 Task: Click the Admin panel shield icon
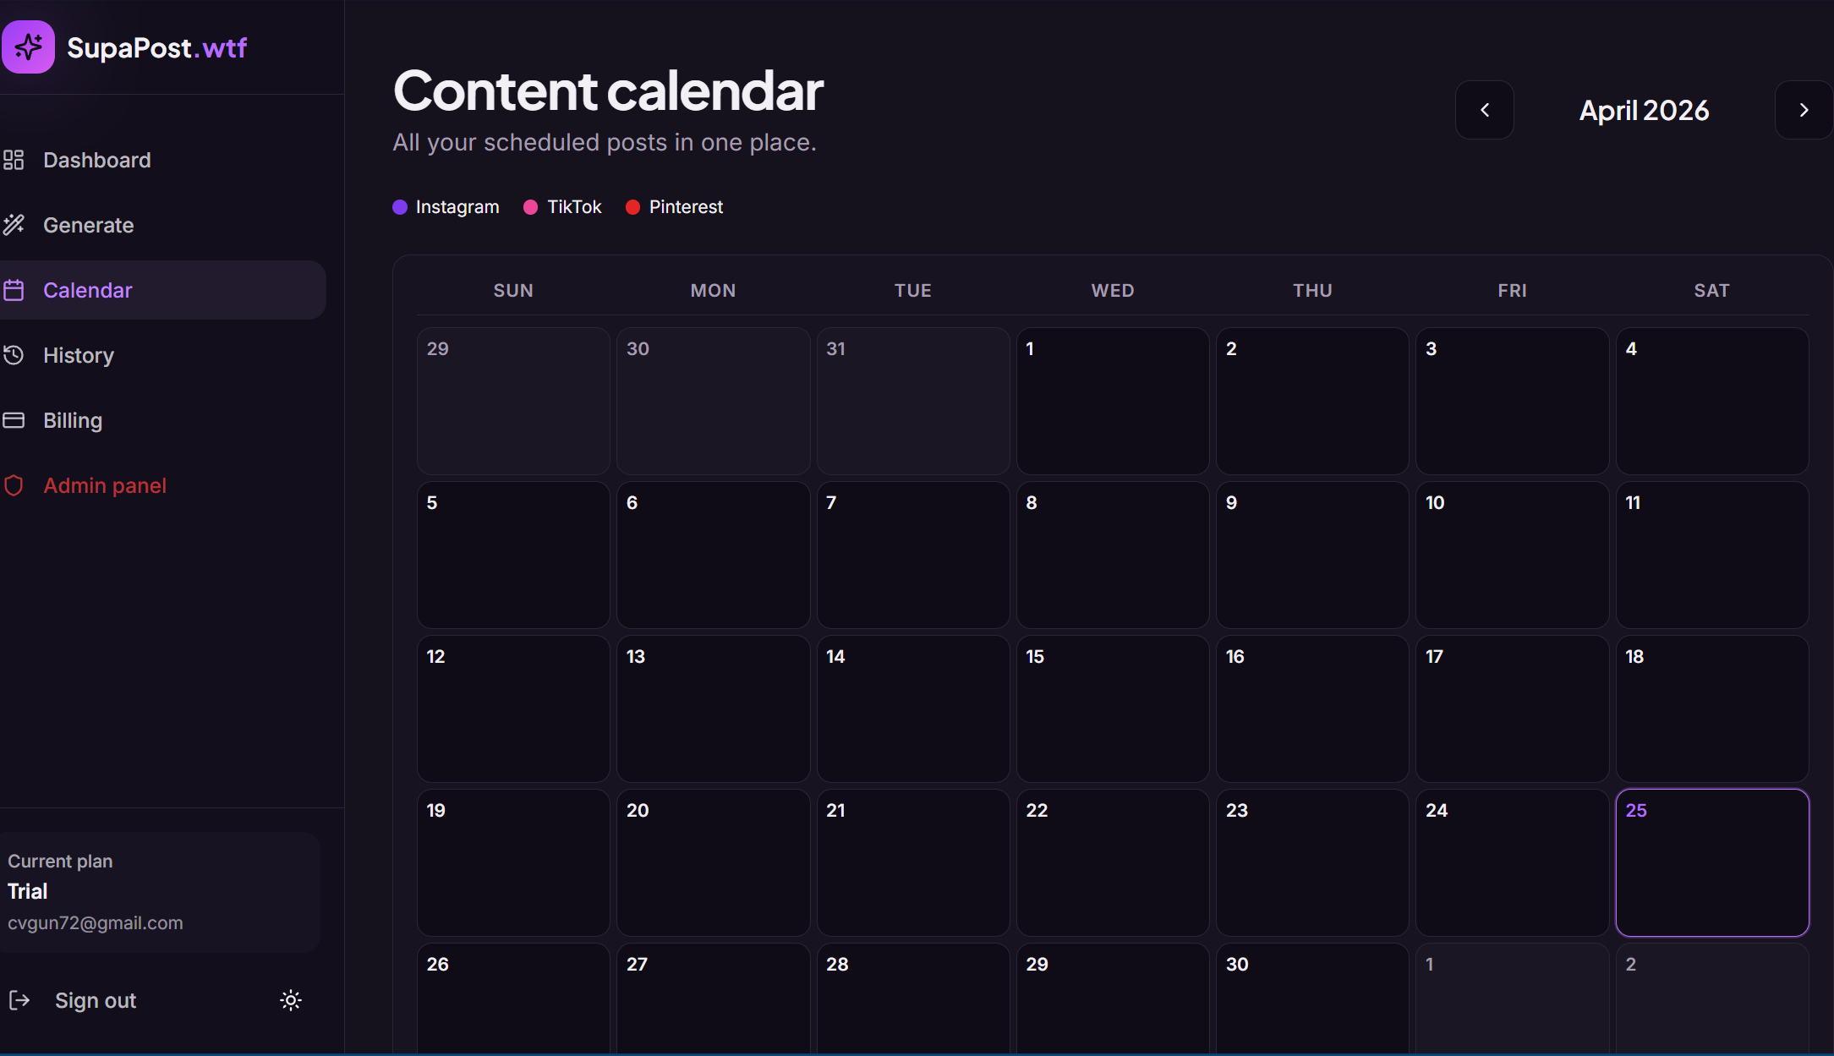(x=14, y=485)
